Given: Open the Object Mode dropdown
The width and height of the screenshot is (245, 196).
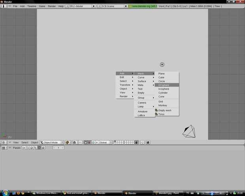Looking at the screenshot, I should [x=52, y=142].
